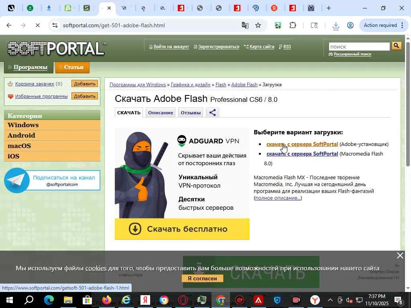
Task: Show hidden system tray icons
Action: click(x=330, y=300)
